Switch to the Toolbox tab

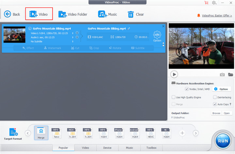point(151,148)
